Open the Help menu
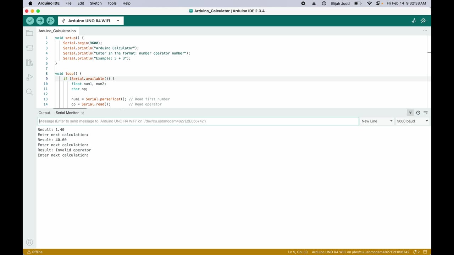The image size is (454, 255). (x=126, y=3)
